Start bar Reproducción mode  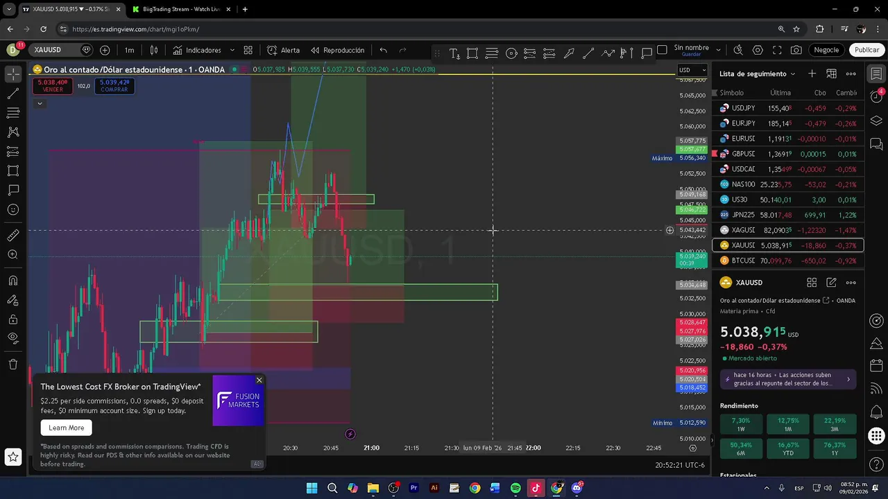click(338, 50)
